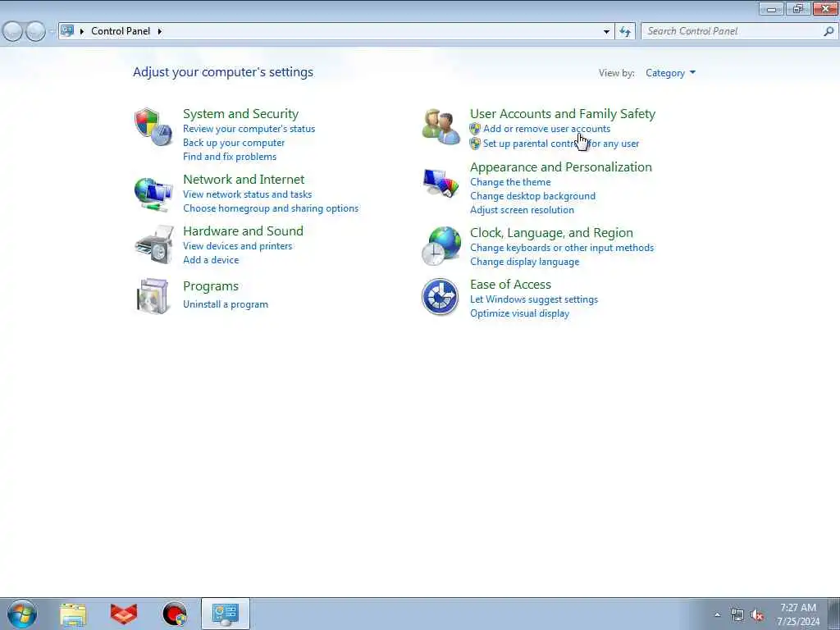Screen dimensions: 840x630
Task: Select the Control Panel taskbar button
Action: click(x=226, y=614)
